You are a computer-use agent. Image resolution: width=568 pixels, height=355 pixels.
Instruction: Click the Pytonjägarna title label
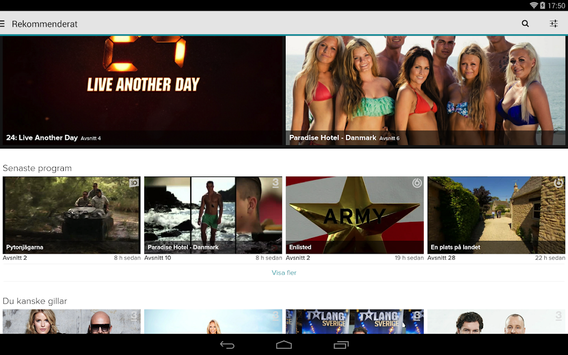coord(24,247)
